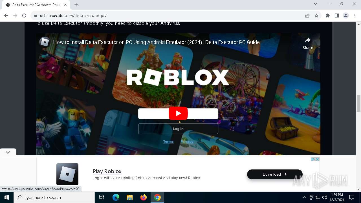Image resolution: width=361 pixels, height=203 pixels.
Task: Click the Log In button in the video
Action: [x=178, y=129]
